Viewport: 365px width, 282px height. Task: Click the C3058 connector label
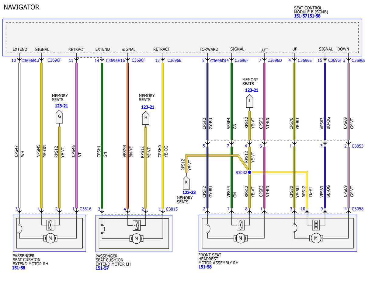click(357, 209)
